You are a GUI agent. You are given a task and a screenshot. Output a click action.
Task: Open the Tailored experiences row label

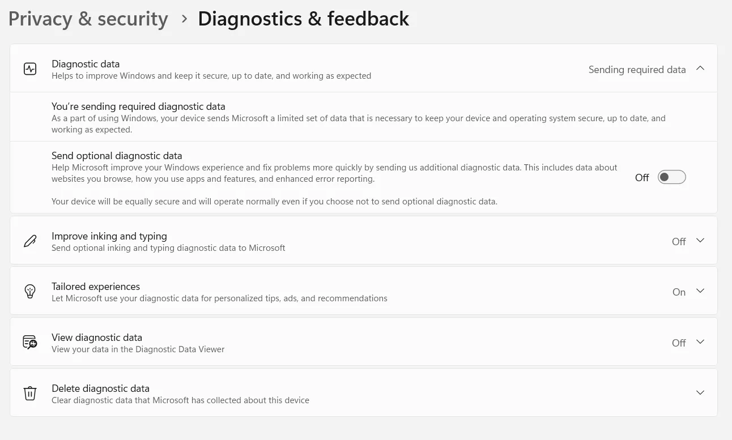tap(96, 287)
